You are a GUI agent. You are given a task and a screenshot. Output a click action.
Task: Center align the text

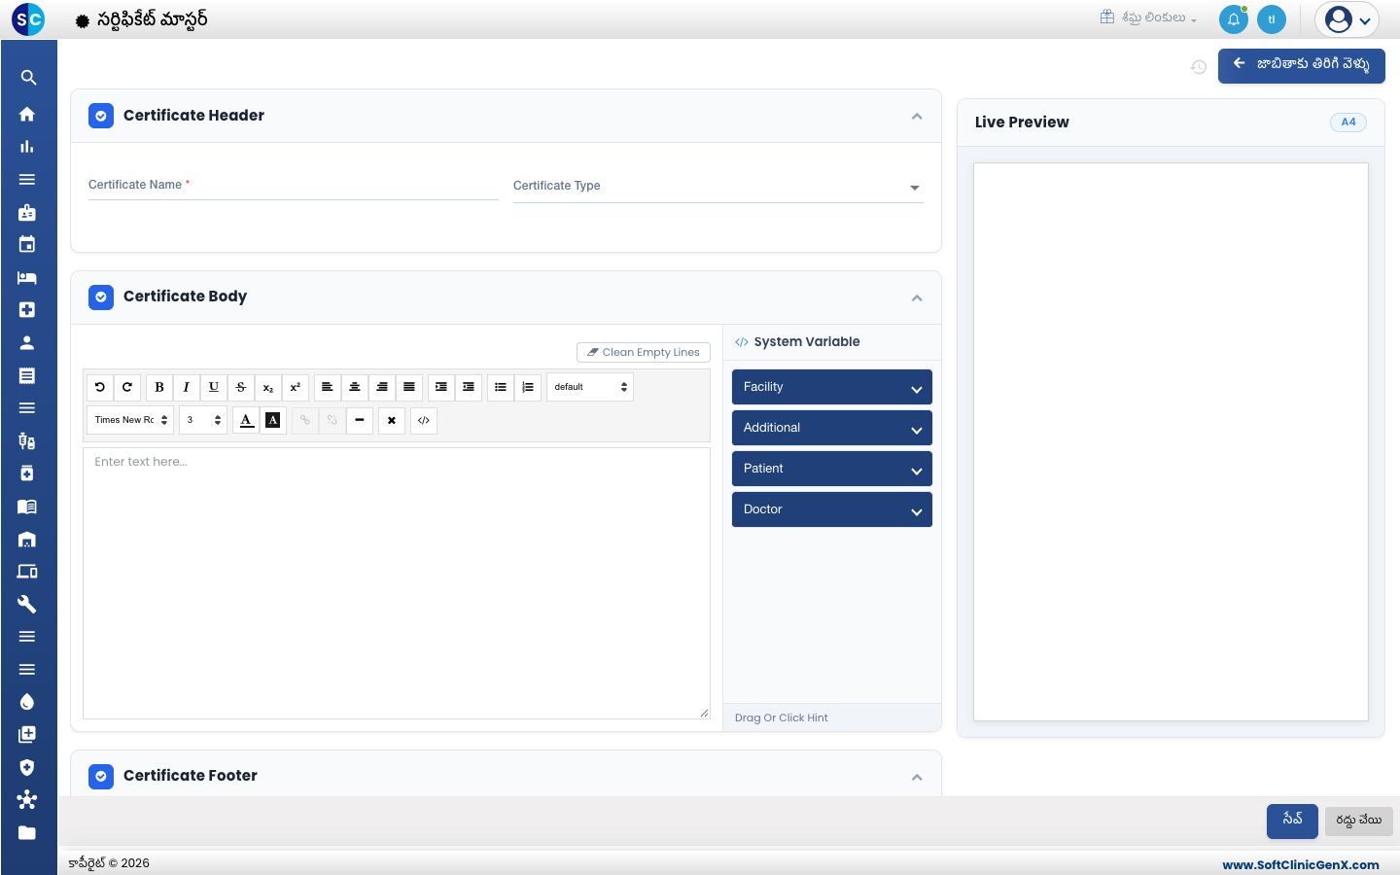pos(355,387)
